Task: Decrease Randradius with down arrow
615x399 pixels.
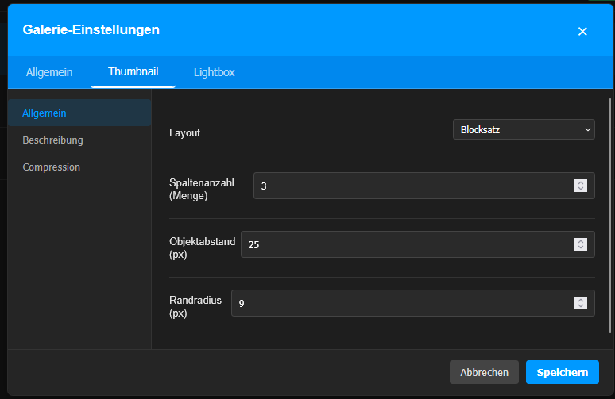Action: (581, 306)
